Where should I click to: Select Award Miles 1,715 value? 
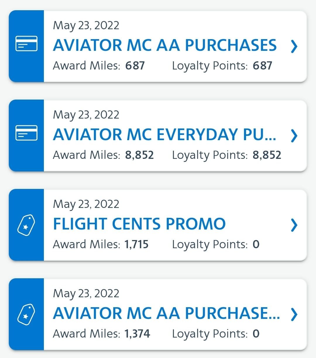click(x=136, y=244)
